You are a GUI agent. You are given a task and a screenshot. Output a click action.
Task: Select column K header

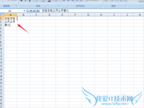point(139,15)
